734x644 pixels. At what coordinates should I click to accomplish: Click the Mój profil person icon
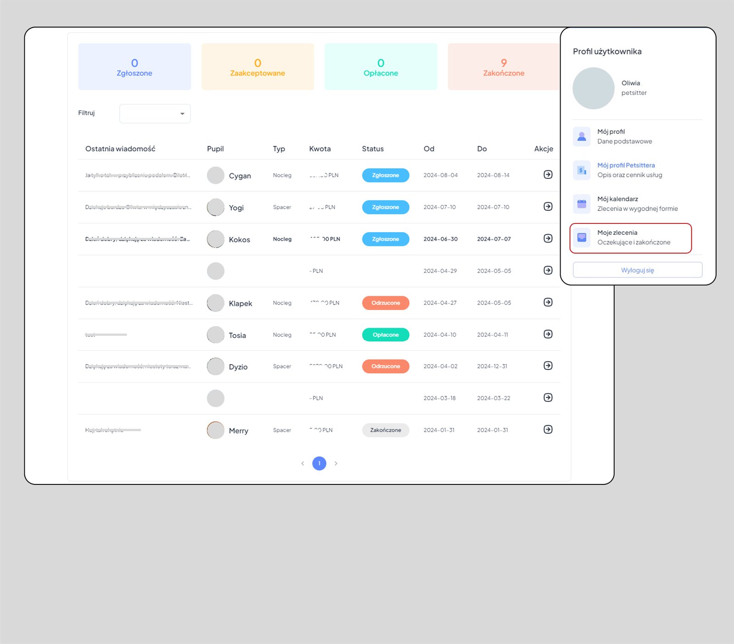pyautogui.click(x=582, y=136)
